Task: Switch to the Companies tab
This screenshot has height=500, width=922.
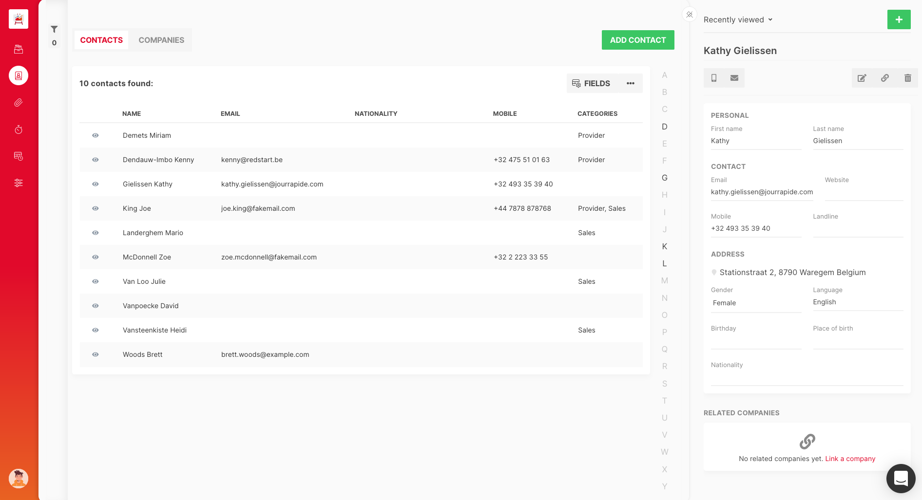Action: (x=161, y=40)
